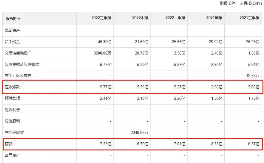Select the 流动资产 section row
264x163 pixels.
click(12, 31)
